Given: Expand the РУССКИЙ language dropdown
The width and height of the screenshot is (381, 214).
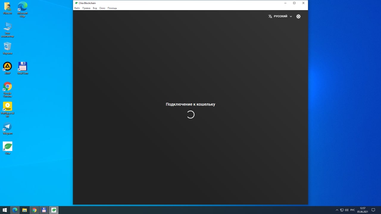Looking at the screenshot, I should tap(280, 16).
